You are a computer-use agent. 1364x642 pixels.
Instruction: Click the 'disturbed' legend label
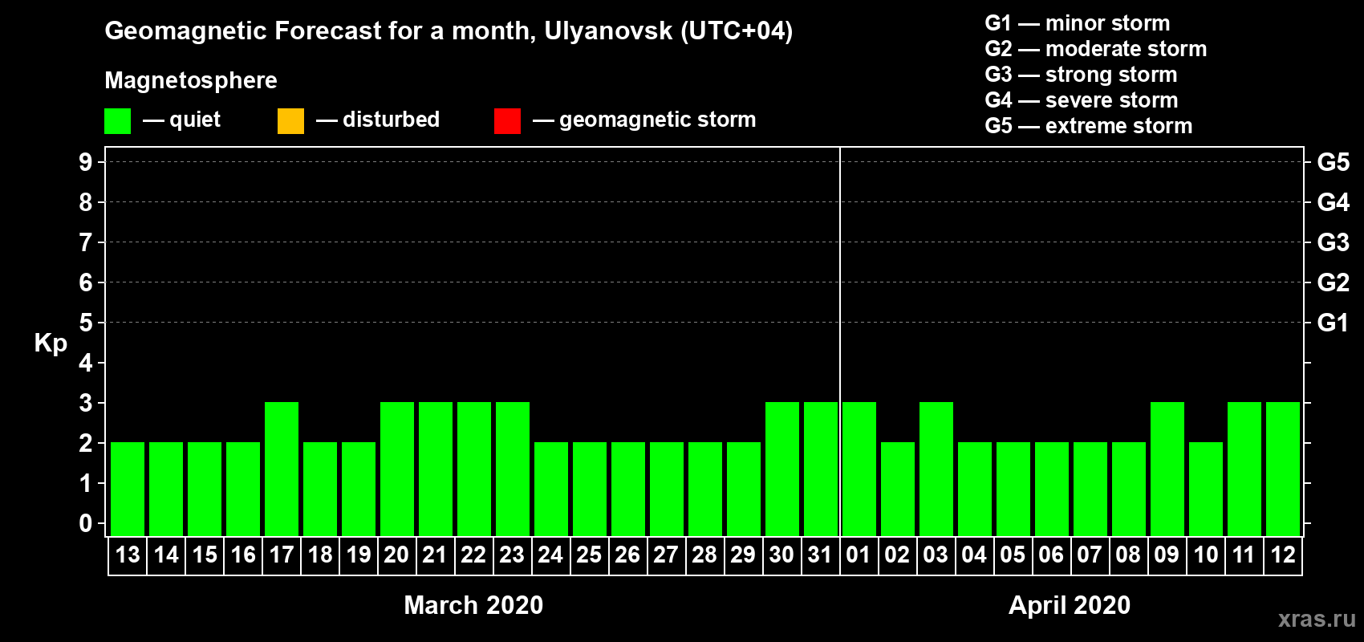pos(391,120)
